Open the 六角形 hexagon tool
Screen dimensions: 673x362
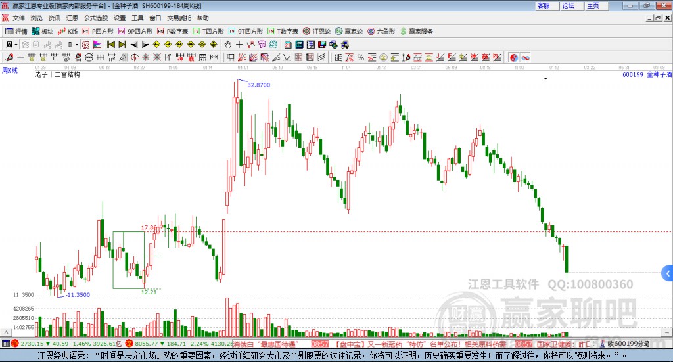(x=381, y=32)
